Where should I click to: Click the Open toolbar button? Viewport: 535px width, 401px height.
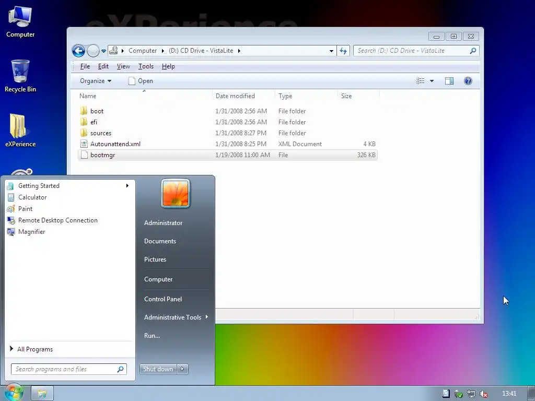click(x=141, y=81)
